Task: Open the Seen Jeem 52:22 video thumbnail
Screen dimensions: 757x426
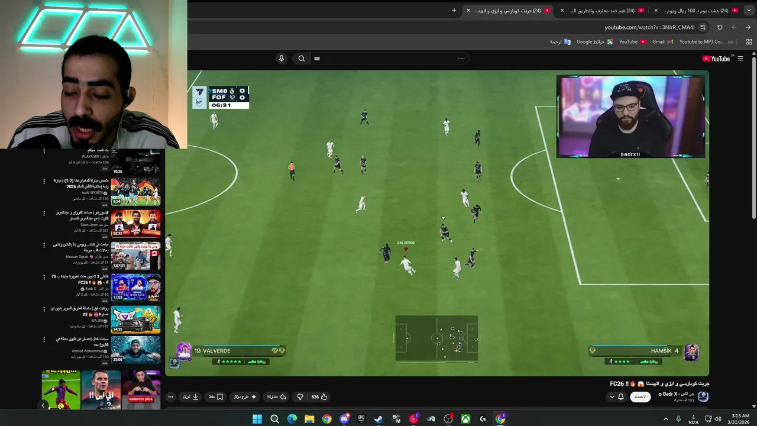Action: (135, 224)
